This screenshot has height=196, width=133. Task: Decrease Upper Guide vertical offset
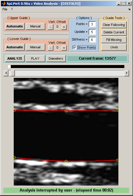[51, 27]
